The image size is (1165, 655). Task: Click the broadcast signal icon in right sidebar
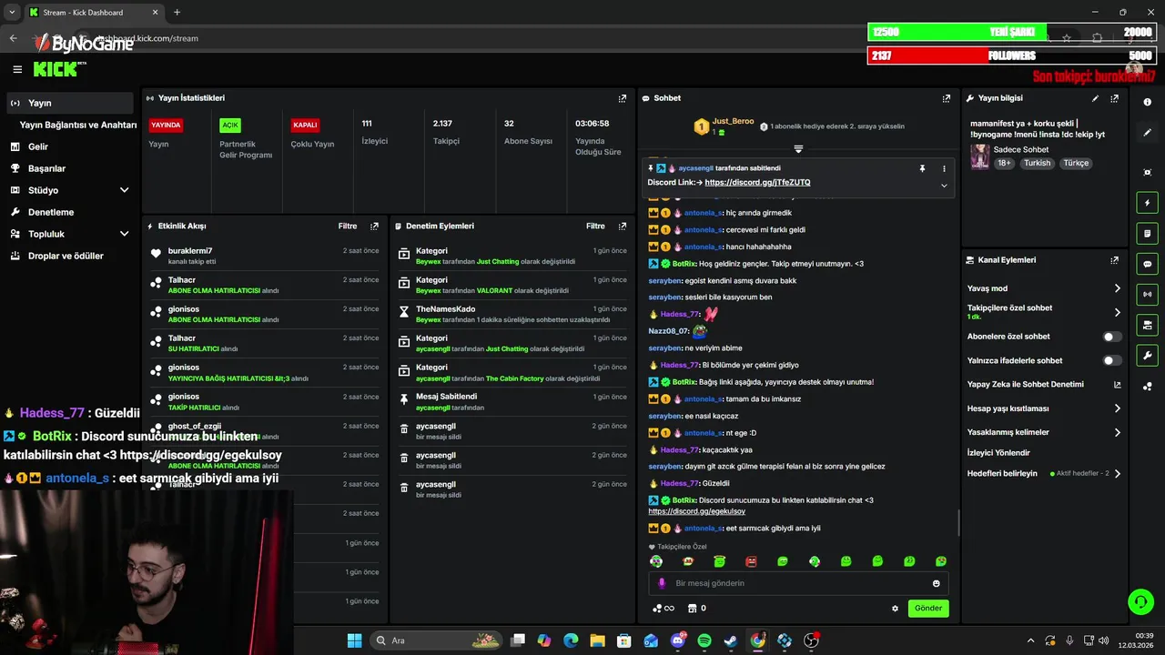(1148, 294)
